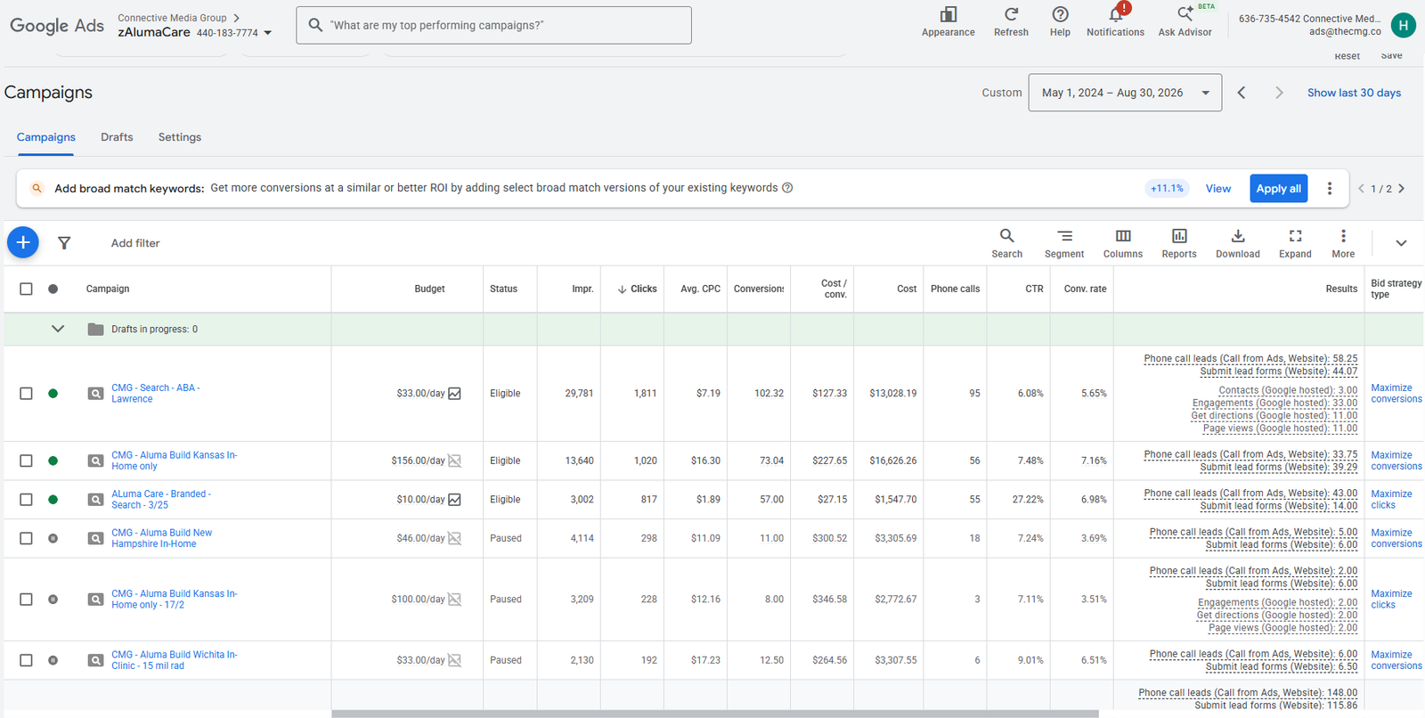Open the Help icon

tap(1060, 15)
